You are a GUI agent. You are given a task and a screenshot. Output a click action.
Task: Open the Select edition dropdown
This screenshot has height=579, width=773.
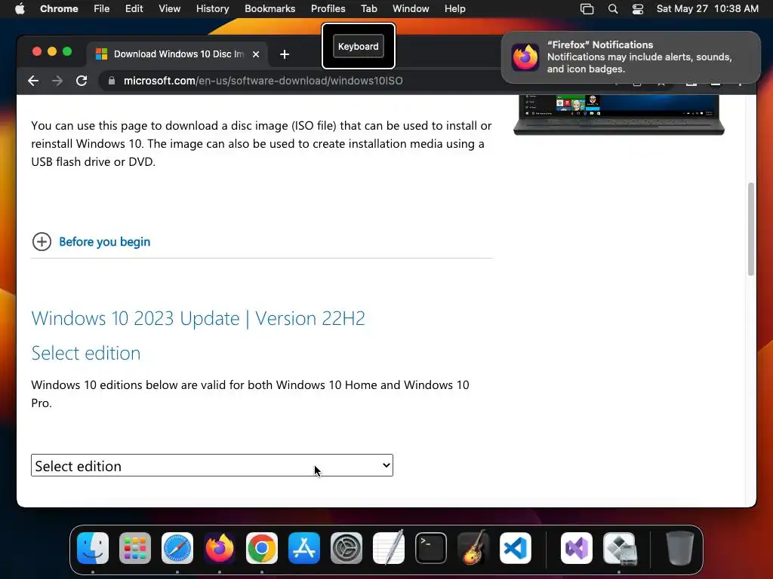pos(212,465)
